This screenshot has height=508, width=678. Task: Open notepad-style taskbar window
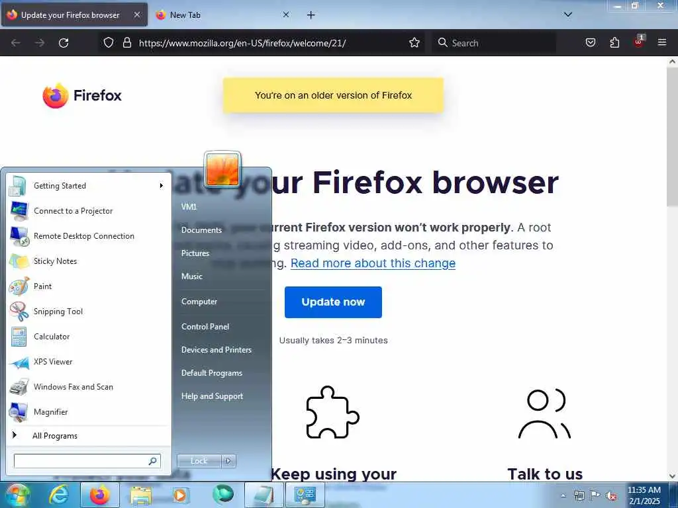[x=264, y=495]
